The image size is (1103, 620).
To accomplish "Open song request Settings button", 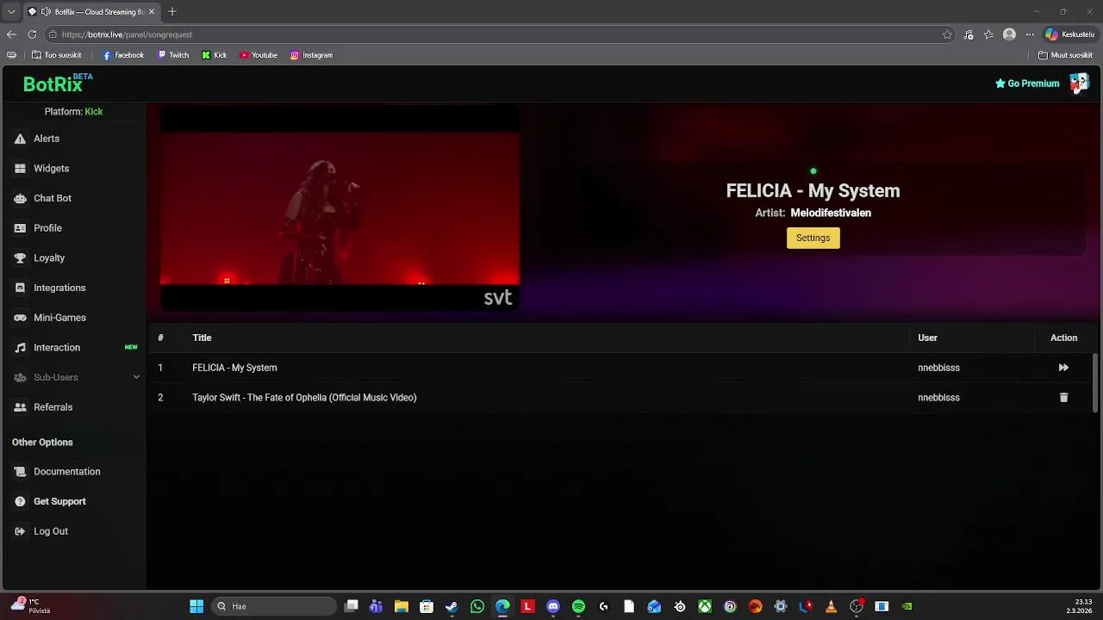I will pos(813,238).
